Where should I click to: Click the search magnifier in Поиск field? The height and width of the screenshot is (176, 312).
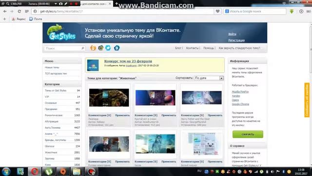(83, 48)
